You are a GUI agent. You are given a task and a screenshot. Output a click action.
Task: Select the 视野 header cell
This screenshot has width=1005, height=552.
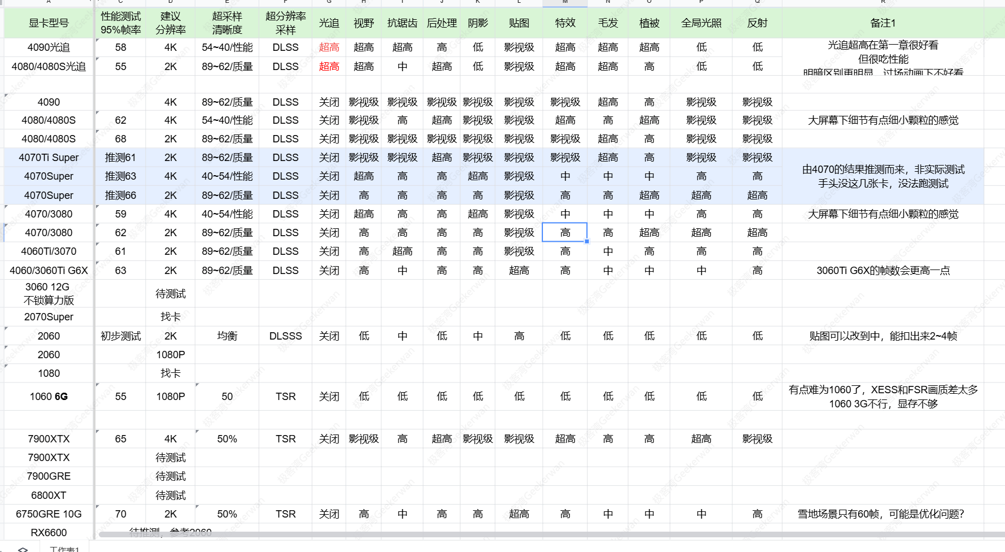364,23
